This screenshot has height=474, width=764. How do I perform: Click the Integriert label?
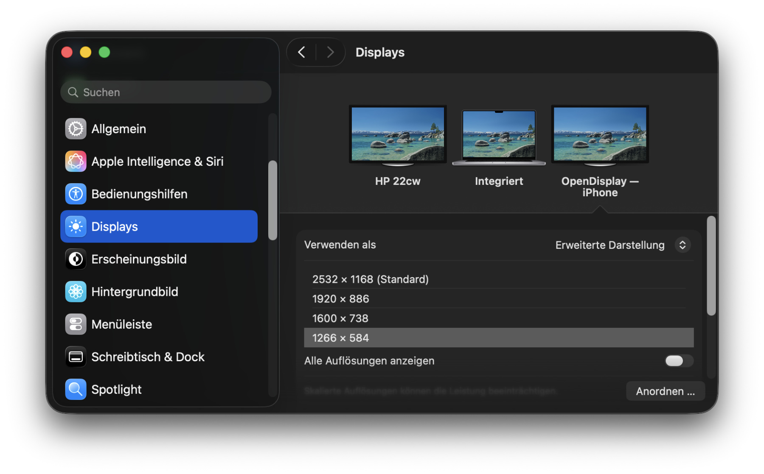(x=499, y=181)
